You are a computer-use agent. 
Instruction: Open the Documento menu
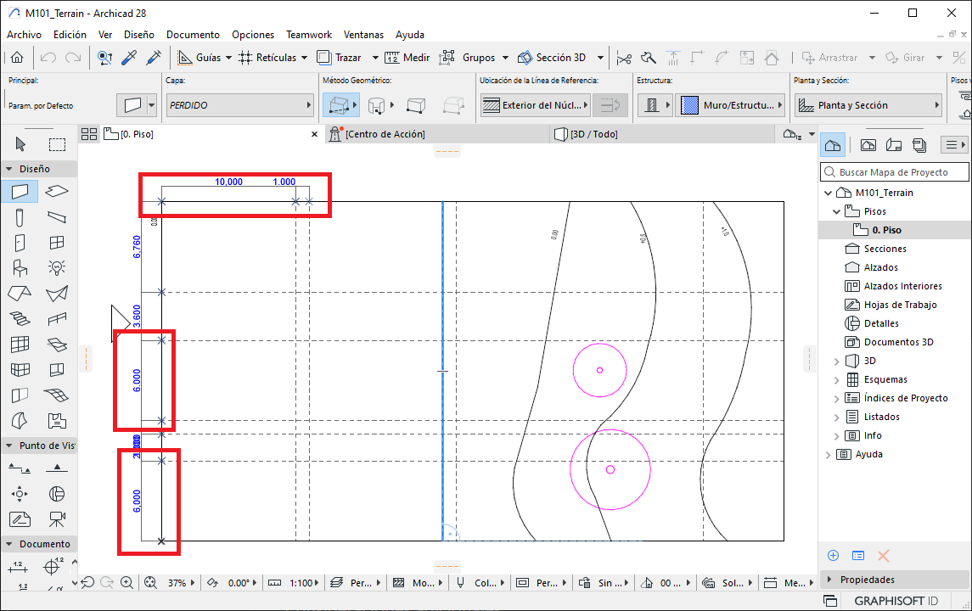pos(193,35)
